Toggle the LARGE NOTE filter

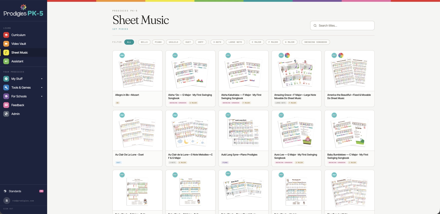235,42
